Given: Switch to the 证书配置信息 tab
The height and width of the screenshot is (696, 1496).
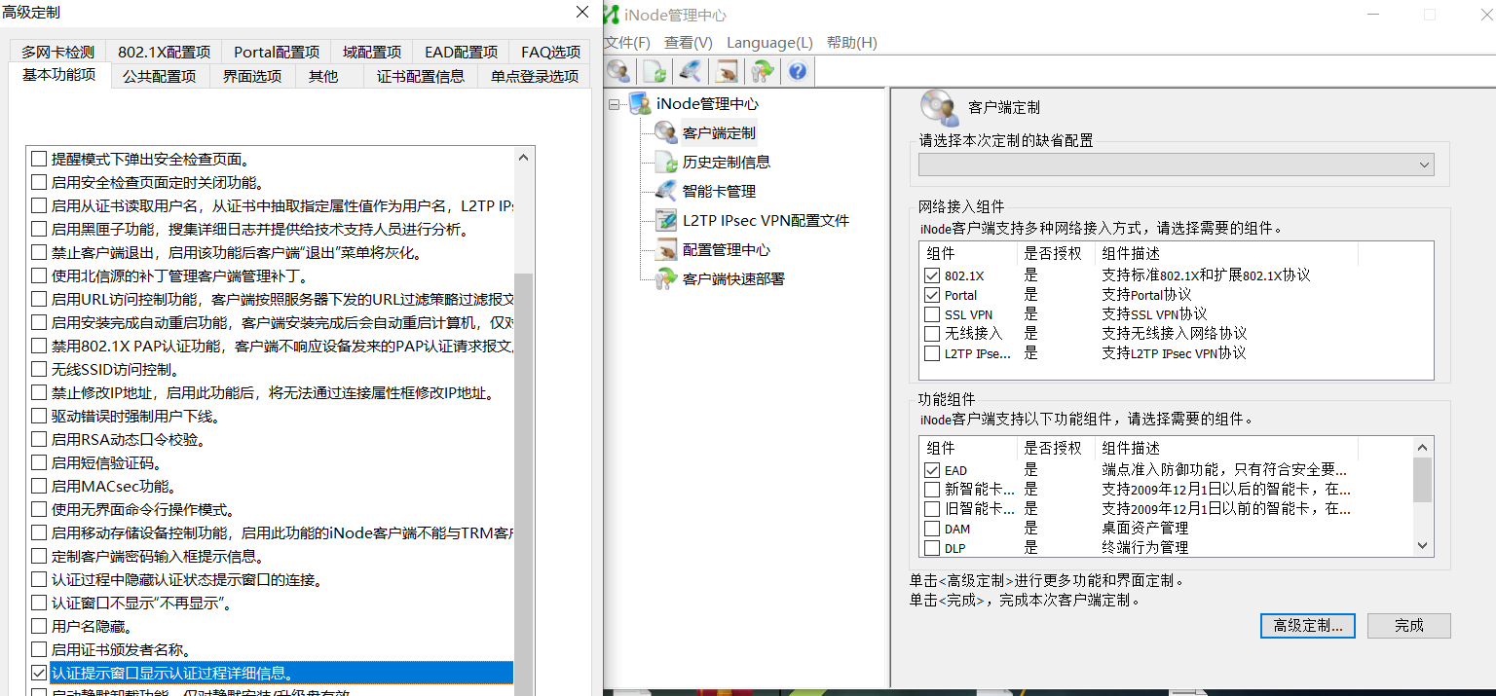Looking at the screenshot, I should click(421, 76).
